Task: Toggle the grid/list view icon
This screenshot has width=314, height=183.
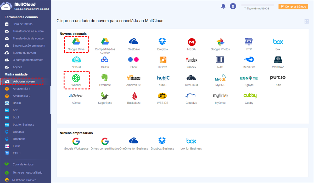Action: (306, 21)
